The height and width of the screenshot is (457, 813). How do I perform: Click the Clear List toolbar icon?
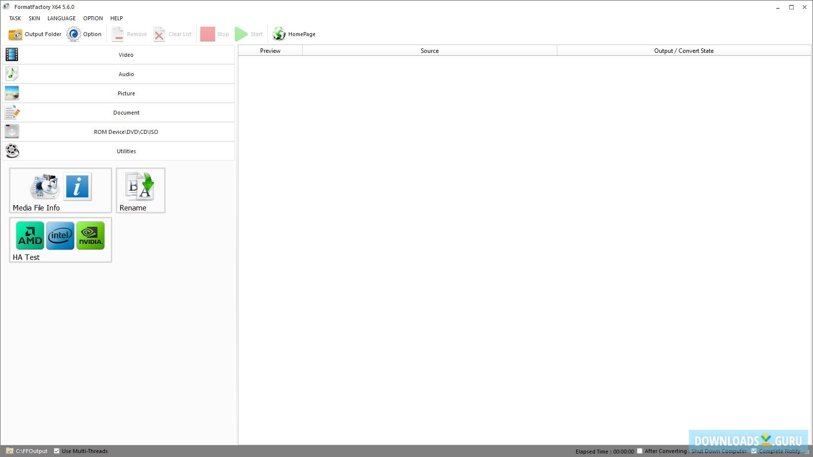[159, 34]
